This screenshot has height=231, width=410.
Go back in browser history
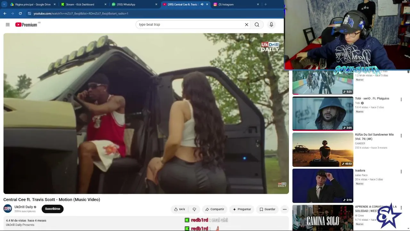click(x=5, y=13)
